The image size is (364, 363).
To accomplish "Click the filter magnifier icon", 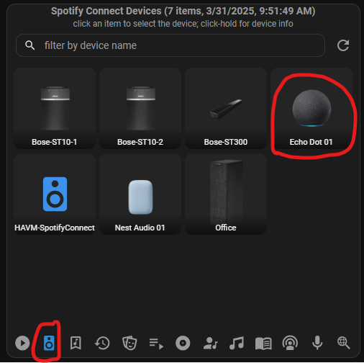I will coord(30,45).
